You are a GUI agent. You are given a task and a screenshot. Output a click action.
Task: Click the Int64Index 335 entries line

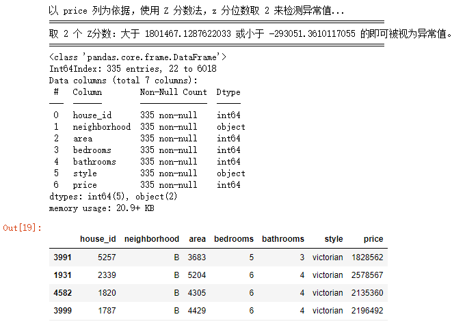[133, 69]
